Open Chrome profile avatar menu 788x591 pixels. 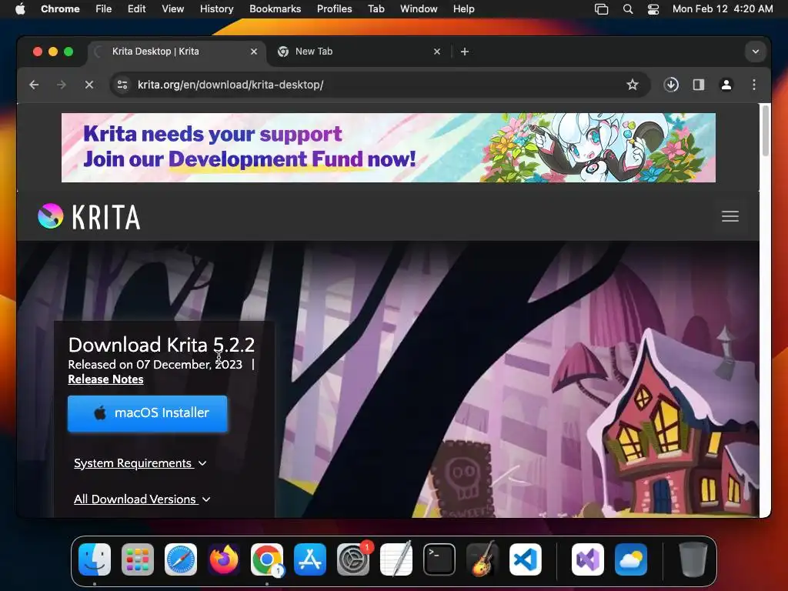point(726,85)
